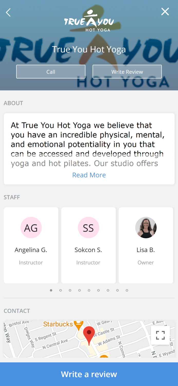The width and height of the screenshot is (178, 386).
Task: Switch to the ABOUT section
Action: click(x=13, y=103)
